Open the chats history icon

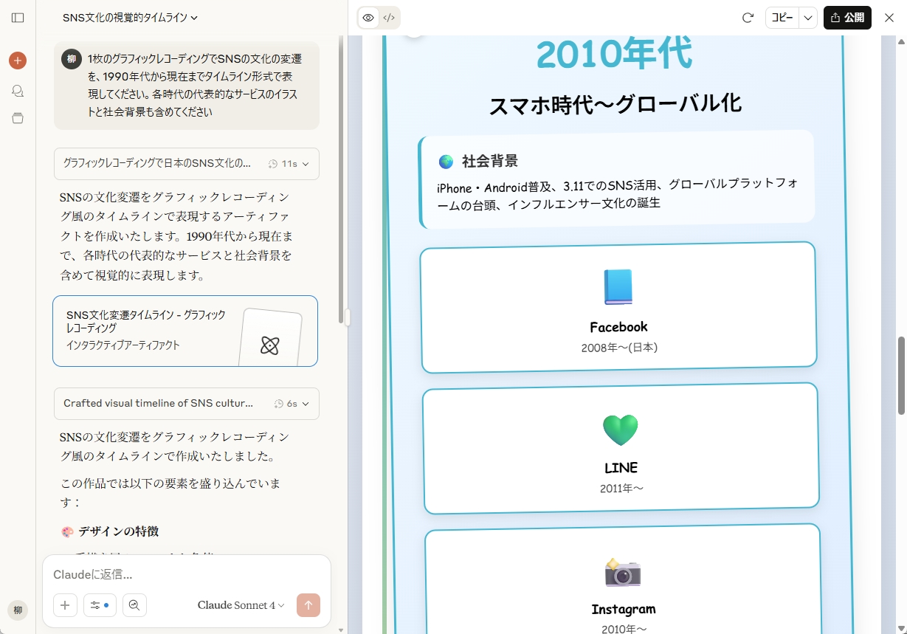click(x=18, y=90)
